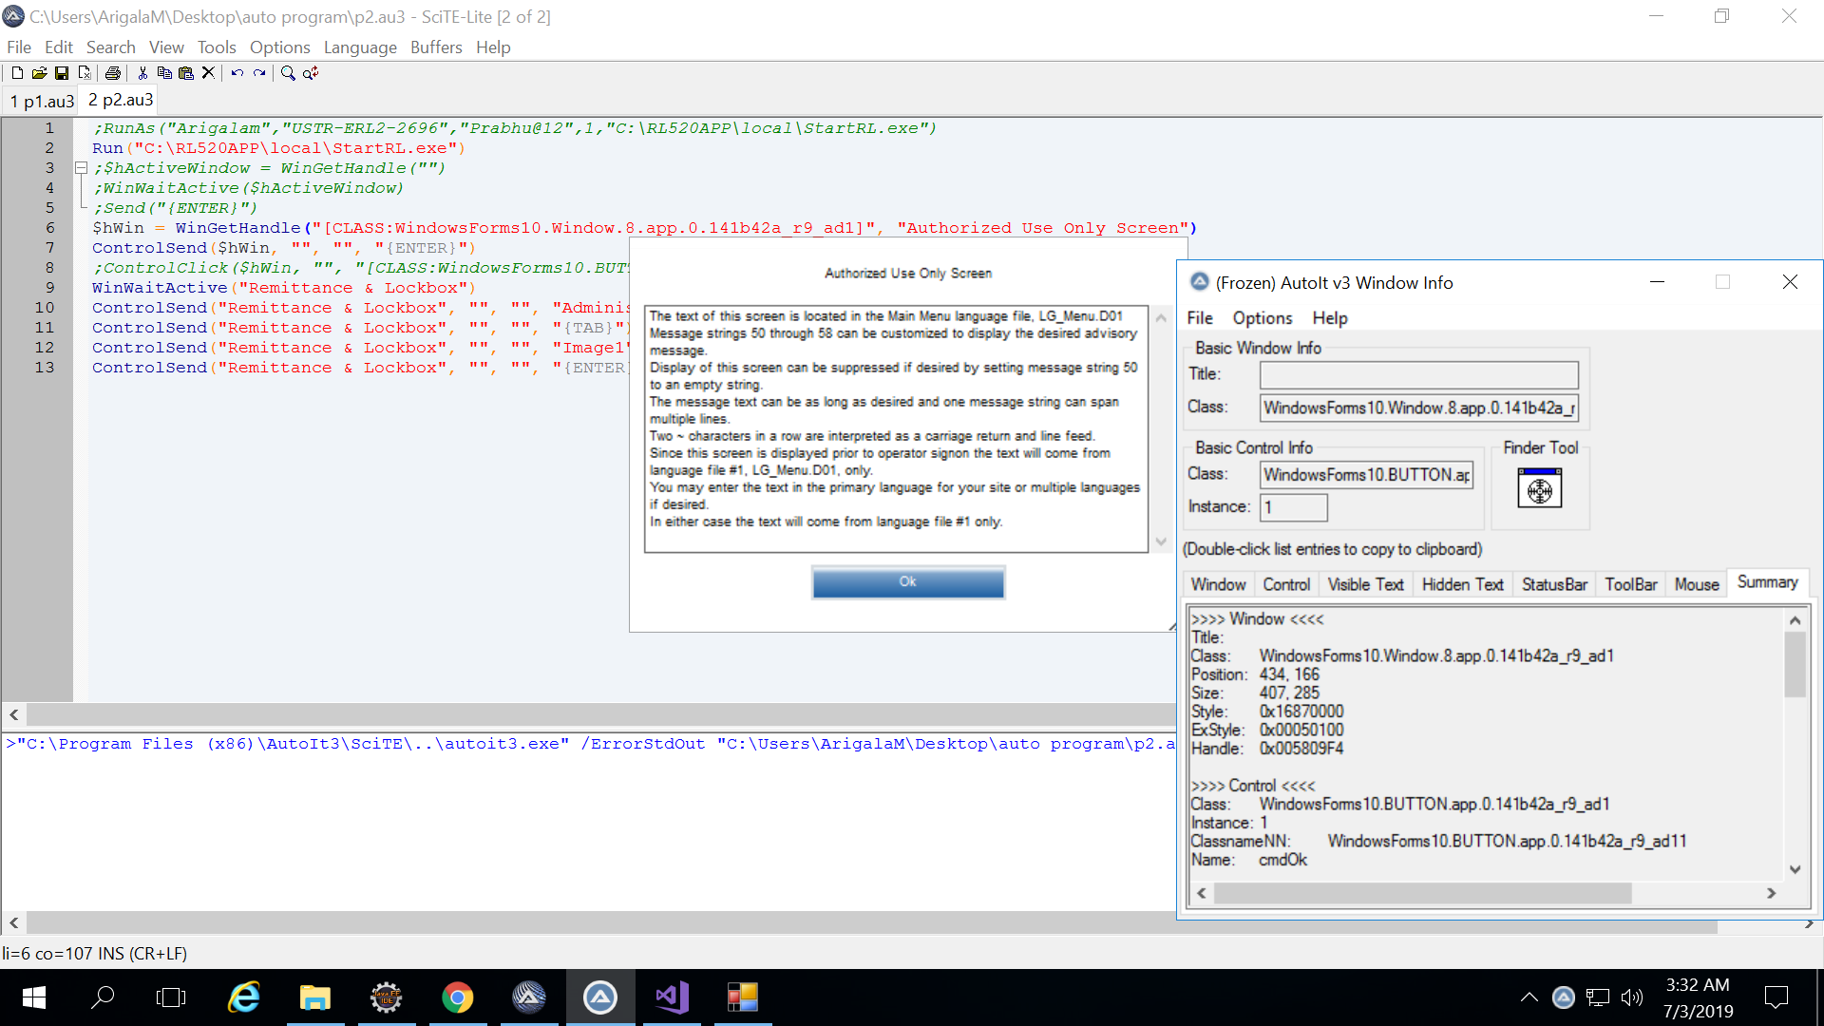
Task: Click the Windows Start button
Action: (34, 997)
